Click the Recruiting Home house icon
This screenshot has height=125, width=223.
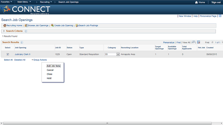click(x=5, y=25)
